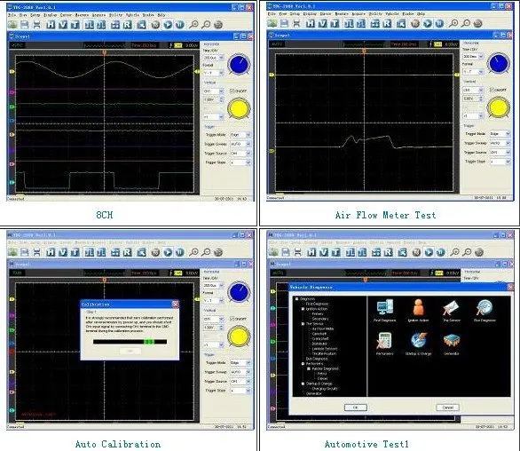Select Camshaft in the Vehicle Diagnosis tree
Screen dimensions: 520x451
point(319,334)
